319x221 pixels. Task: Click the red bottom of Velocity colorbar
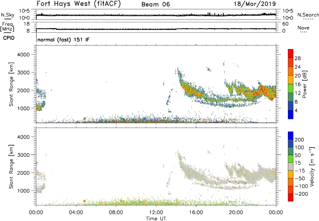[291, 197]
